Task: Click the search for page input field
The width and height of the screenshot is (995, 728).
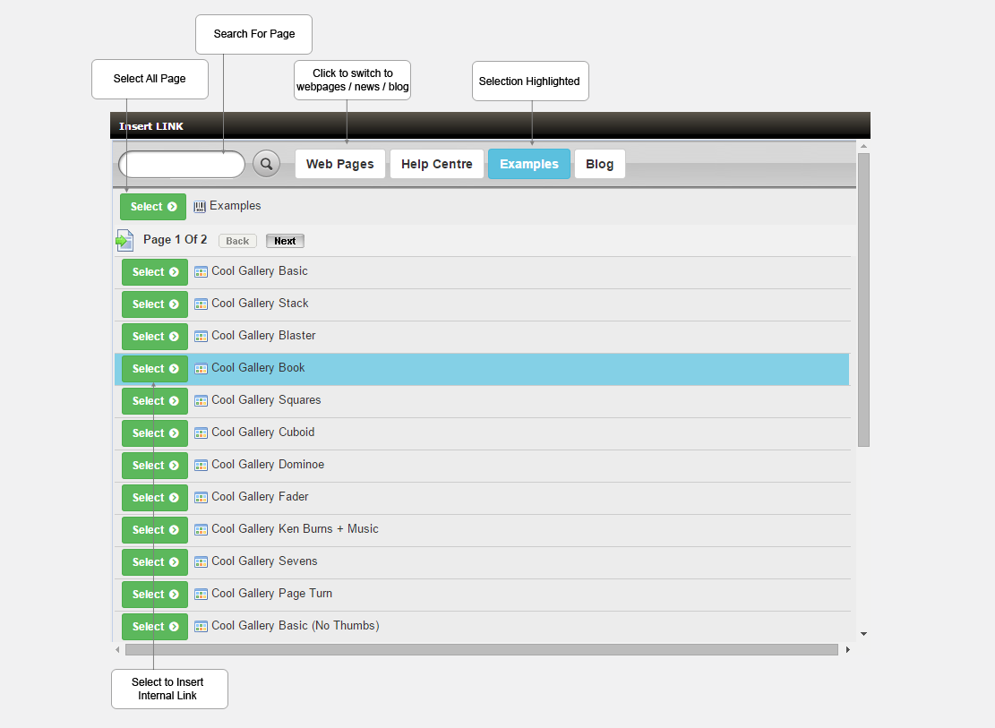Action: (182, 165)
